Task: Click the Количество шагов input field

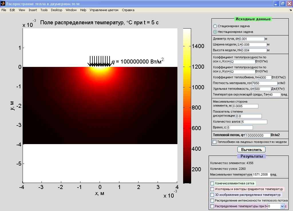Action: point(254,122)
